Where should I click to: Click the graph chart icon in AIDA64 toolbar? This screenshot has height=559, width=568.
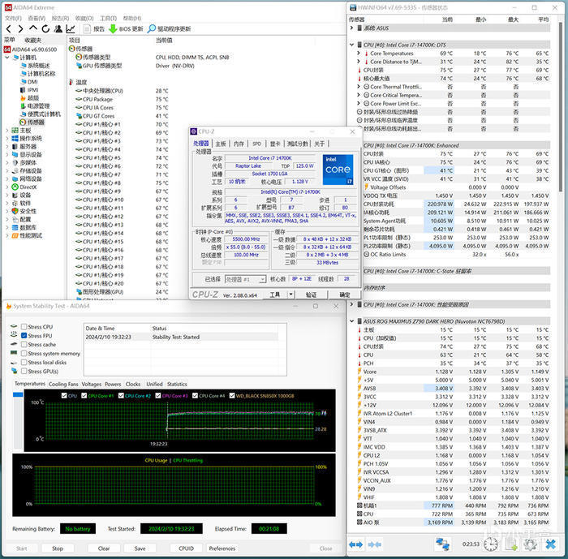click(x=71, y=28)
